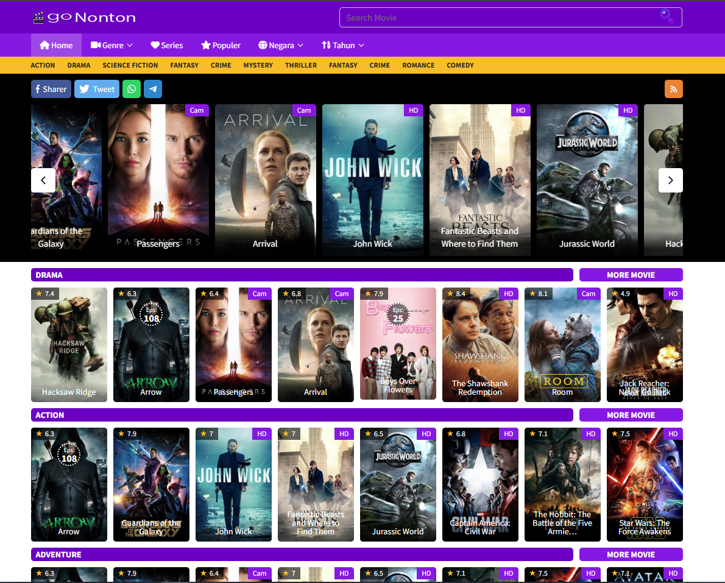
Task: Go back with carousel left arrow
Action: pyautogui.click(x=43, y=180)
